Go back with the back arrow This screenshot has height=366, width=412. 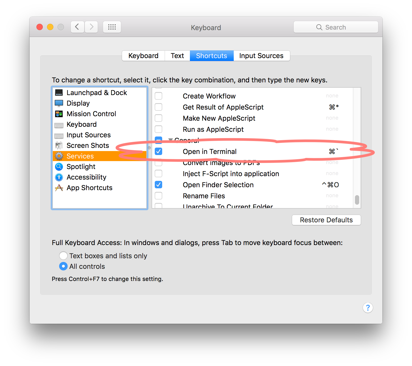(x=77, y=27)
